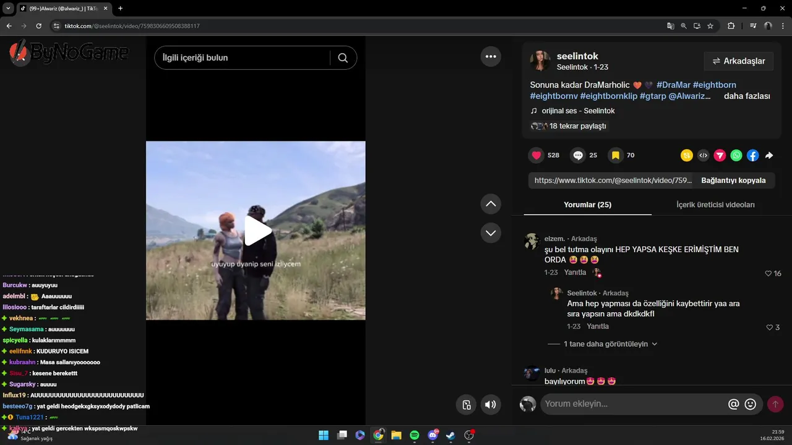Screen dimensions: 792x445
Task: Expand description with 'daha fazlası'
Action: coord(747,96)
